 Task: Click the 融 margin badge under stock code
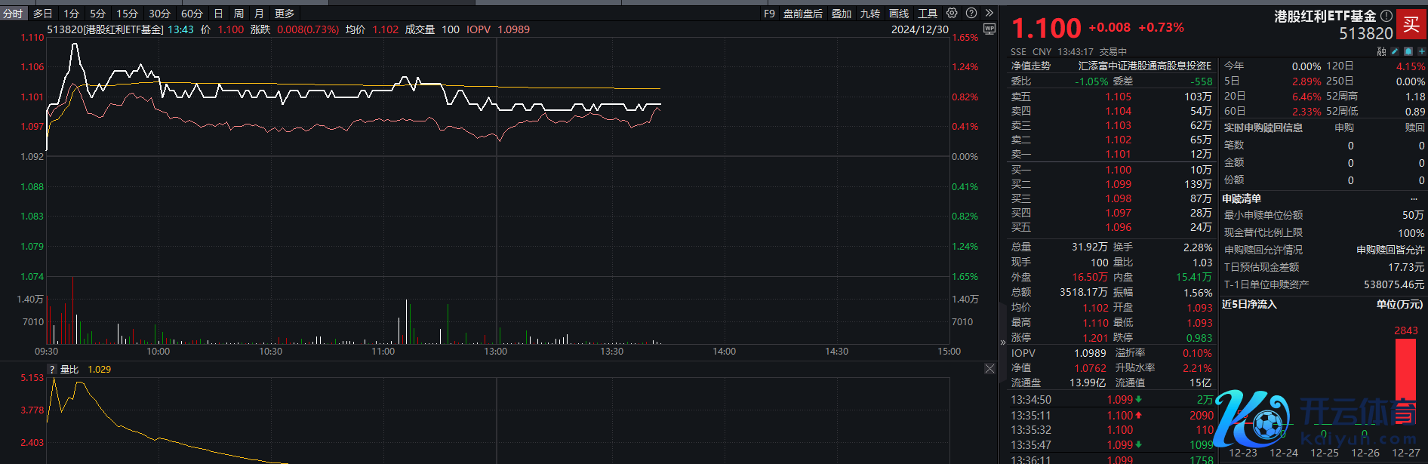[1381, 51]
